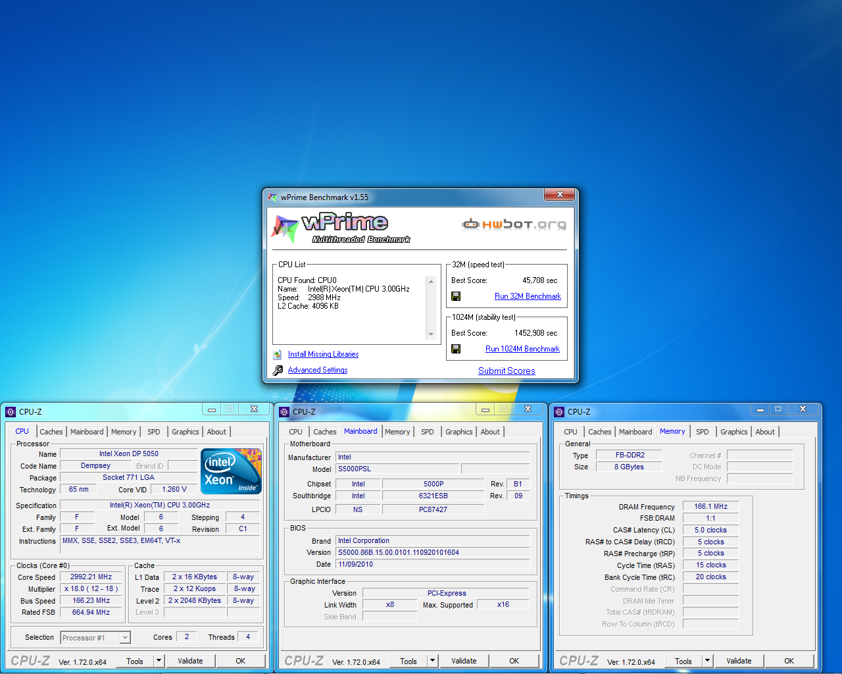The image size is (842, 674).
Task: Close the wPrime Benchmark window
Action: click(560, 194)
